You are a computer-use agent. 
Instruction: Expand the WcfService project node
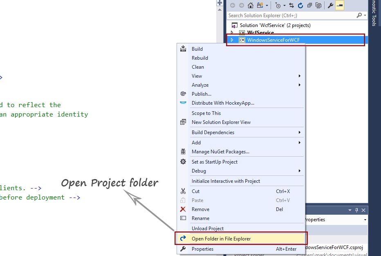232,33
